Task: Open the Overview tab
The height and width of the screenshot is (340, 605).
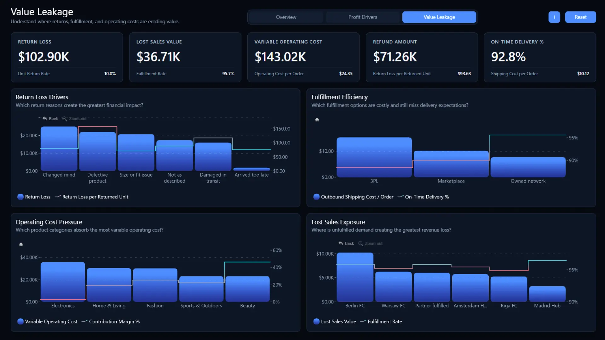Action: (286, 17)
